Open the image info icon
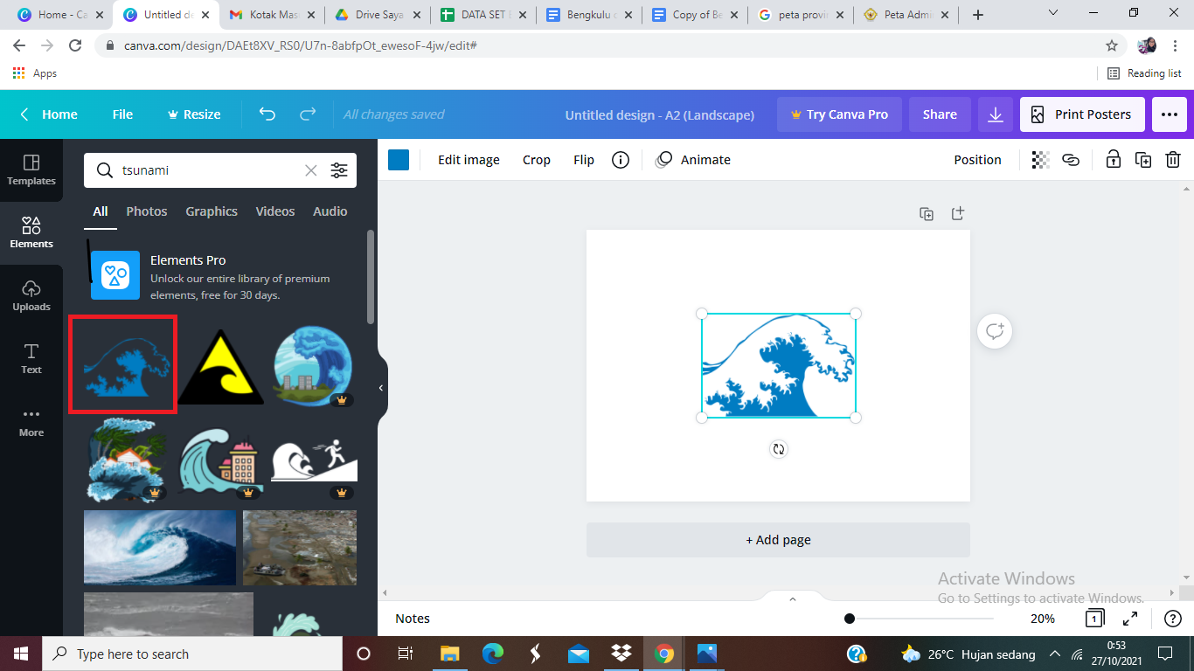 pyautogui.click(x=621, y=160)
